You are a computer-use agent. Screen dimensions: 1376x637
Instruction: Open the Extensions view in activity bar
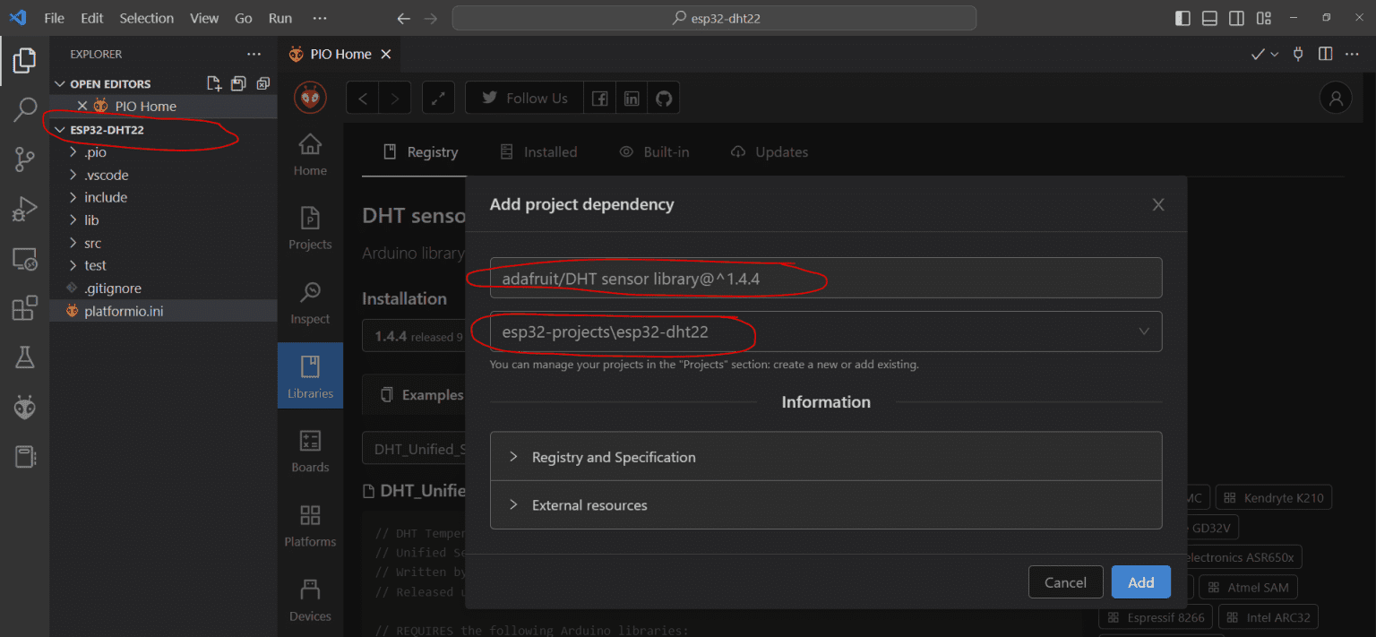(x=24, y=308)
